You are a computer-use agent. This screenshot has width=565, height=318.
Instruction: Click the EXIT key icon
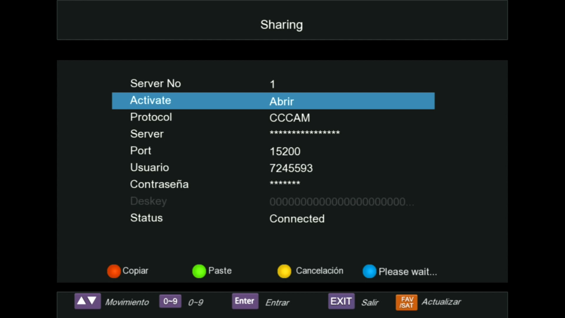tap(341, 301)
